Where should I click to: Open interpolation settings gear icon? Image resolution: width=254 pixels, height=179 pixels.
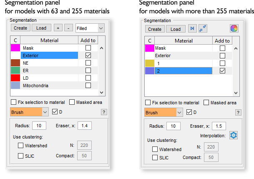234,136
